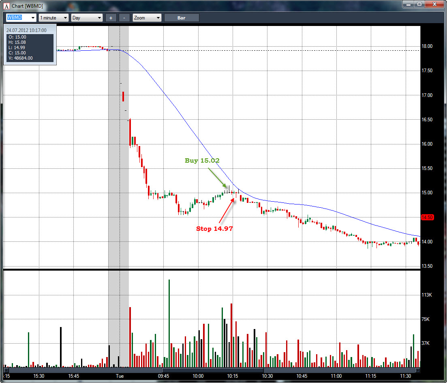Close the Chart WBMD window

click(434, 4)
